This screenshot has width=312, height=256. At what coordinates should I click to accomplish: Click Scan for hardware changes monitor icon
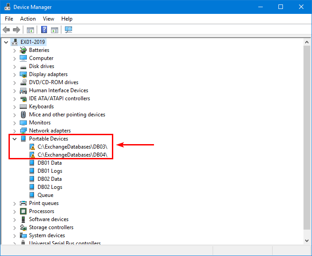68,30
